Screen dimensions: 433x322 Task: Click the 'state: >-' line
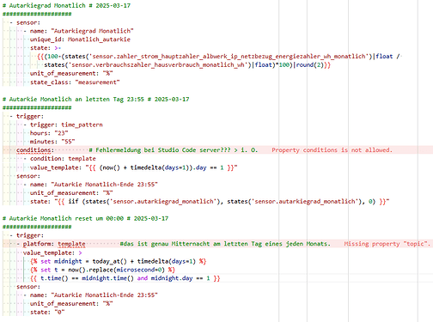point(46,48)
